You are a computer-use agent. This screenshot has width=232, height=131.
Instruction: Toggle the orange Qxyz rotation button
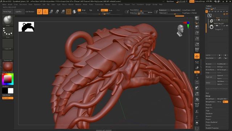(x=197, y=72)
